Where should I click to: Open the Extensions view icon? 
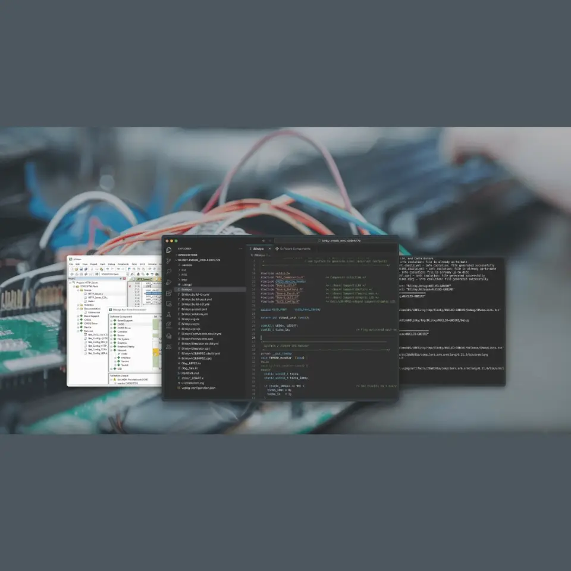point(169,293)
